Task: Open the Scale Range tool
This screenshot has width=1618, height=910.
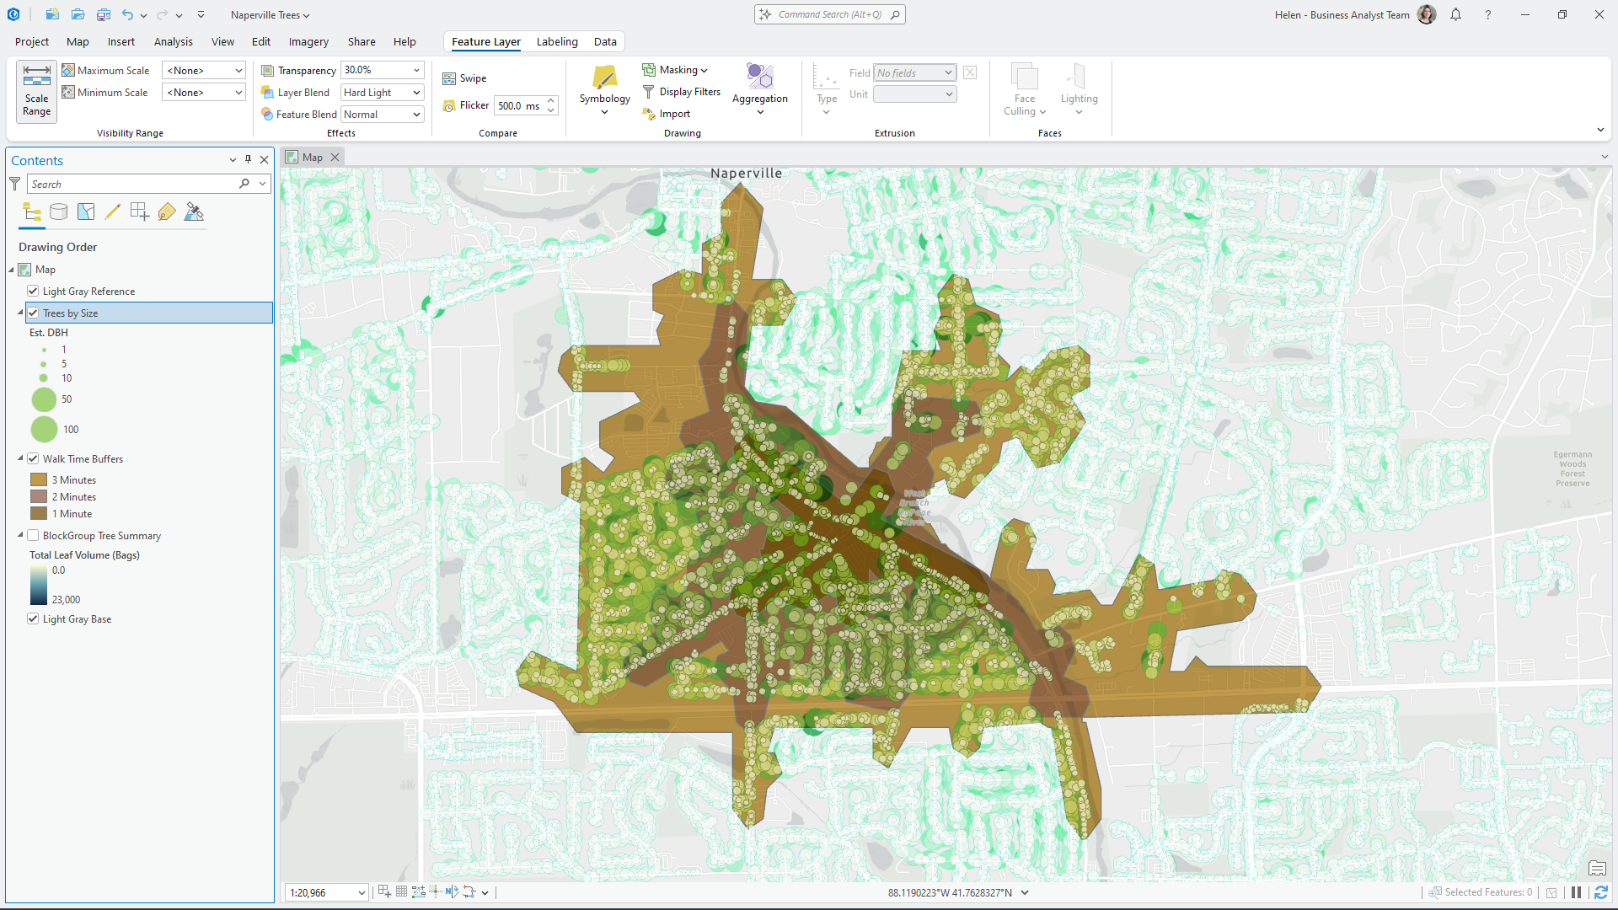Action: click(x=36, y=91)
